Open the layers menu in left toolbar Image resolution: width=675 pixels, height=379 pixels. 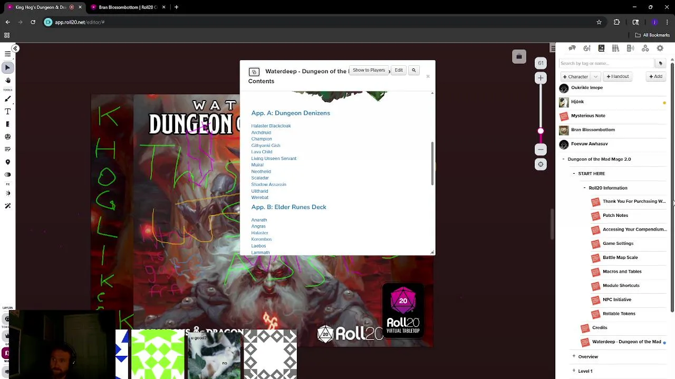pos(7,54)
